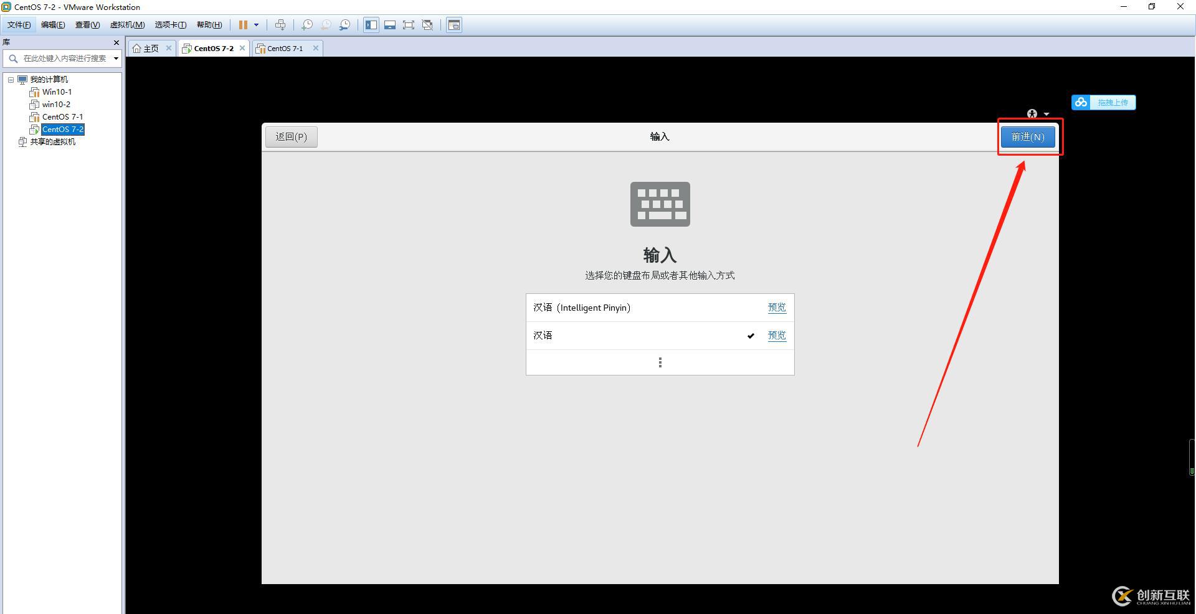1196x614 pixels.
Task: Preview the checked 汉语 layout via 预览 link
Action: tap(777, 336)
